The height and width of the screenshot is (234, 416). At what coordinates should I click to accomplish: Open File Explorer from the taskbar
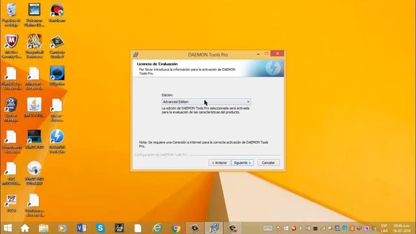pyautogui.click(x=44, y=228)
